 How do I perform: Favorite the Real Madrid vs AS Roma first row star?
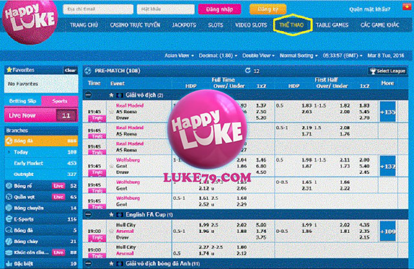111,112
